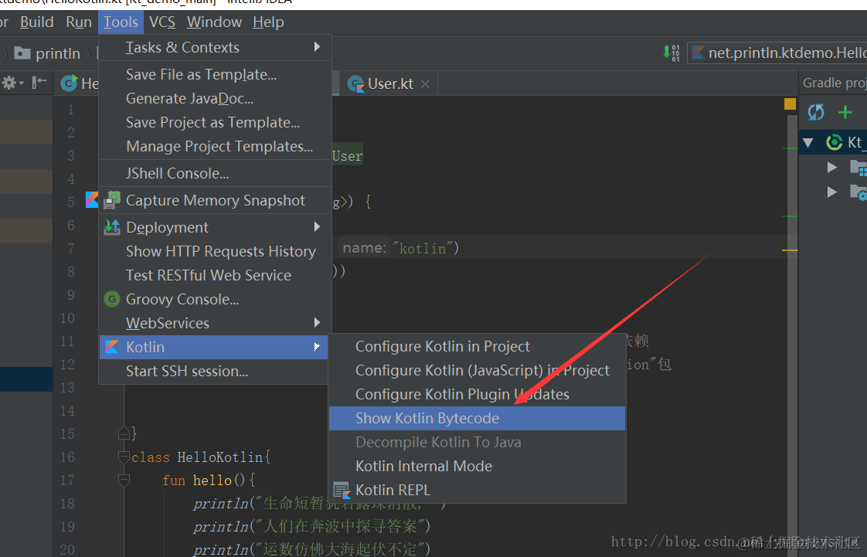Image resolution: width=867 pixels, height=557 pixels.
Task: Click the Kotlin submenu arrow
Action: click(317, 346)
